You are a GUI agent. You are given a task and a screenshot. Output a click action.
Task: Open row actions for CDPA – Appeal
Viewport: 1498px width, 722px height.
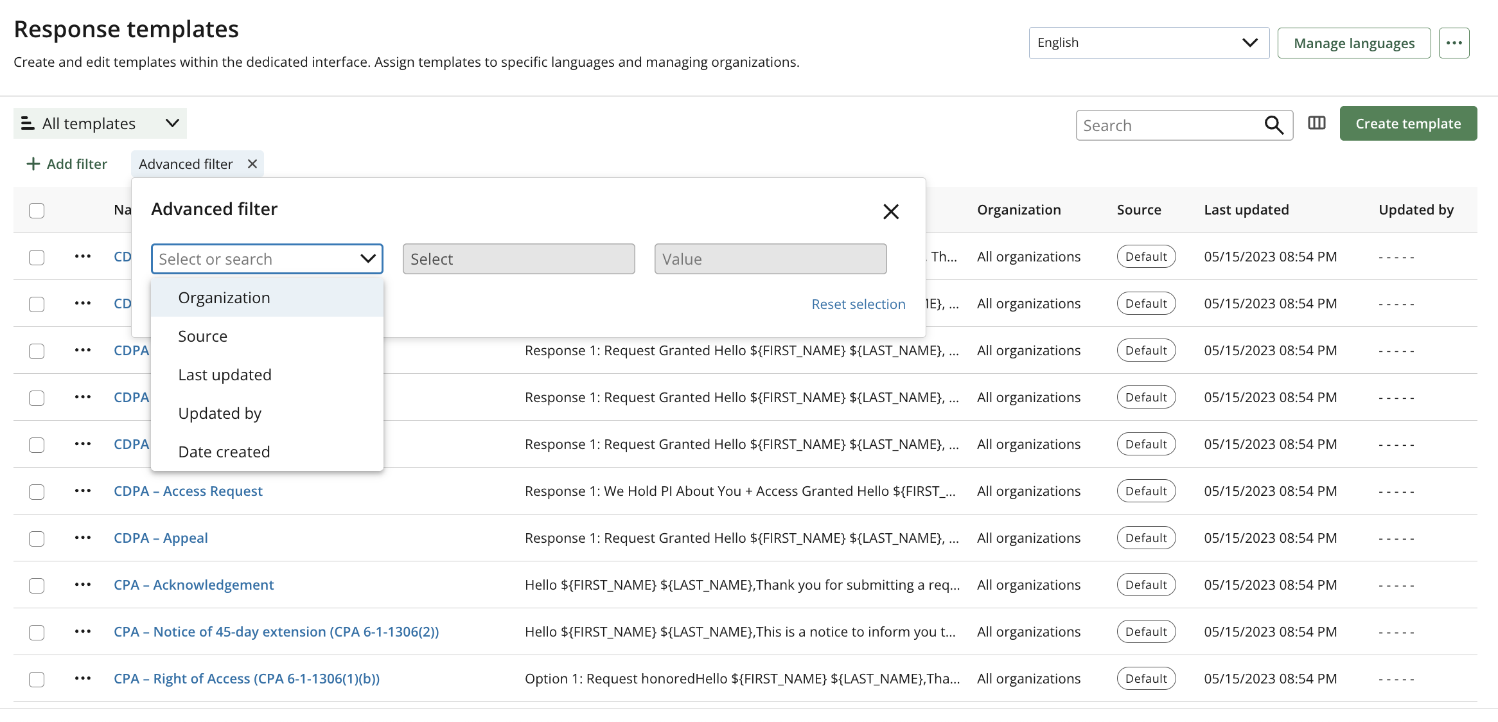[83, 538]
